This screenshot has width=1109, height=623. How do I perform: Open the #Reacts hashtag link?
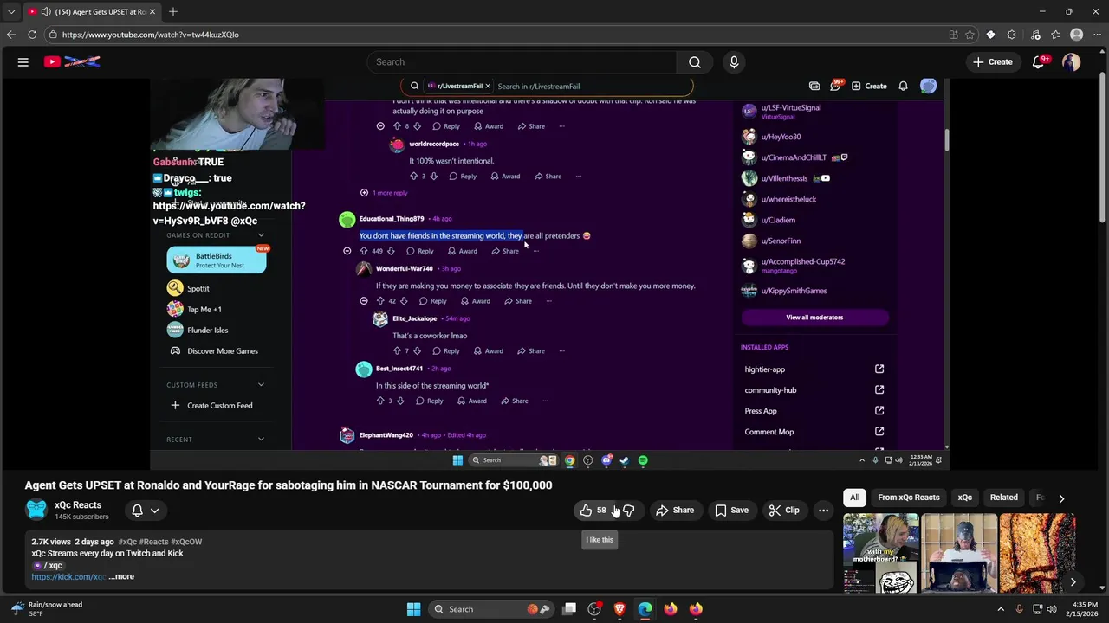click(x=153, y=542)
